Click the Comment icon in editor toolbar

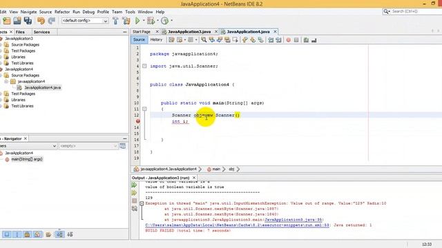306,40
